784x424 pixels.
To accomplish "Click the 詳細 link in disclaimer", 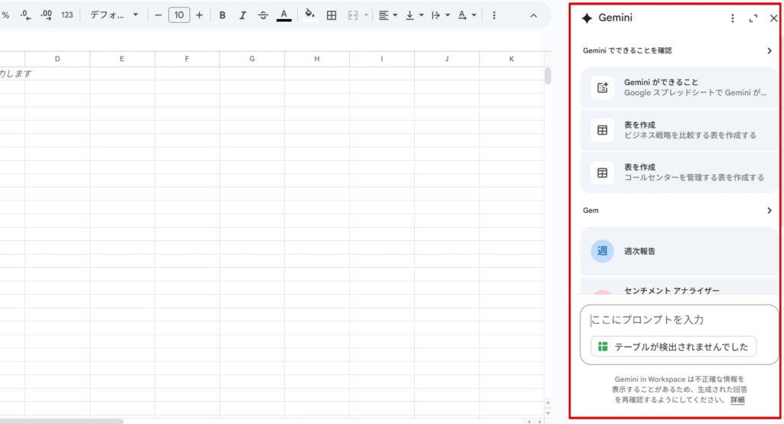I will pos(737,400).
